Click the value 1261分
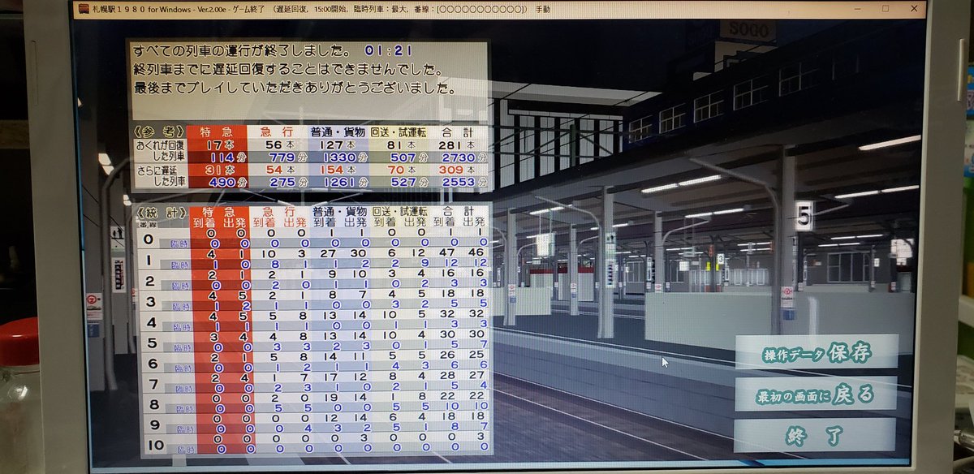Image resolution: width=974 pixels, height=474 pixels. [x=347, y=183]
